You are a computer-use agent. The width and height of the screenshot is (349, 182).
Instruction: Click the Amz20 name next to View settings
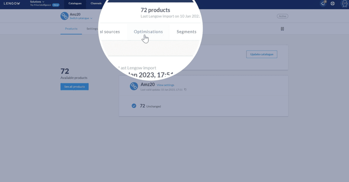147,84
